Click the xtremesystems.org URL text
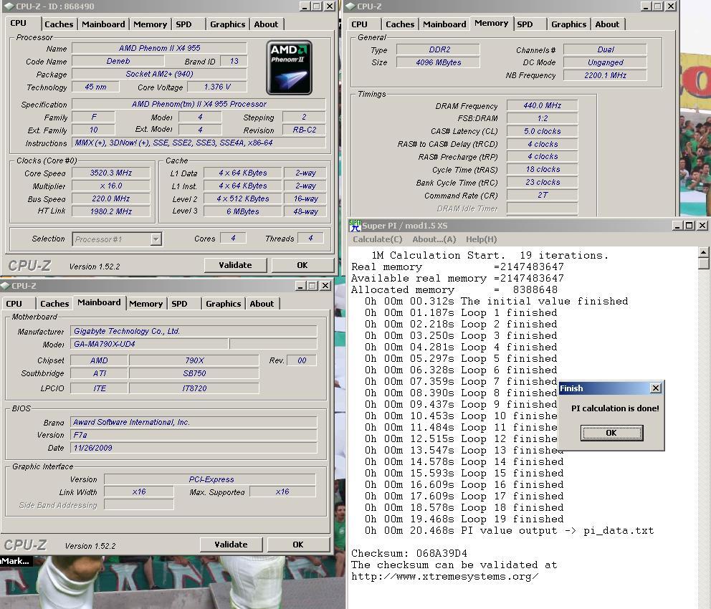 (445, 576)
